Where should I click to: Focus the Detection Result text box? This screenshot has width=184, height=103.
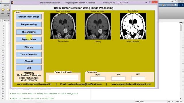(63, 78)
